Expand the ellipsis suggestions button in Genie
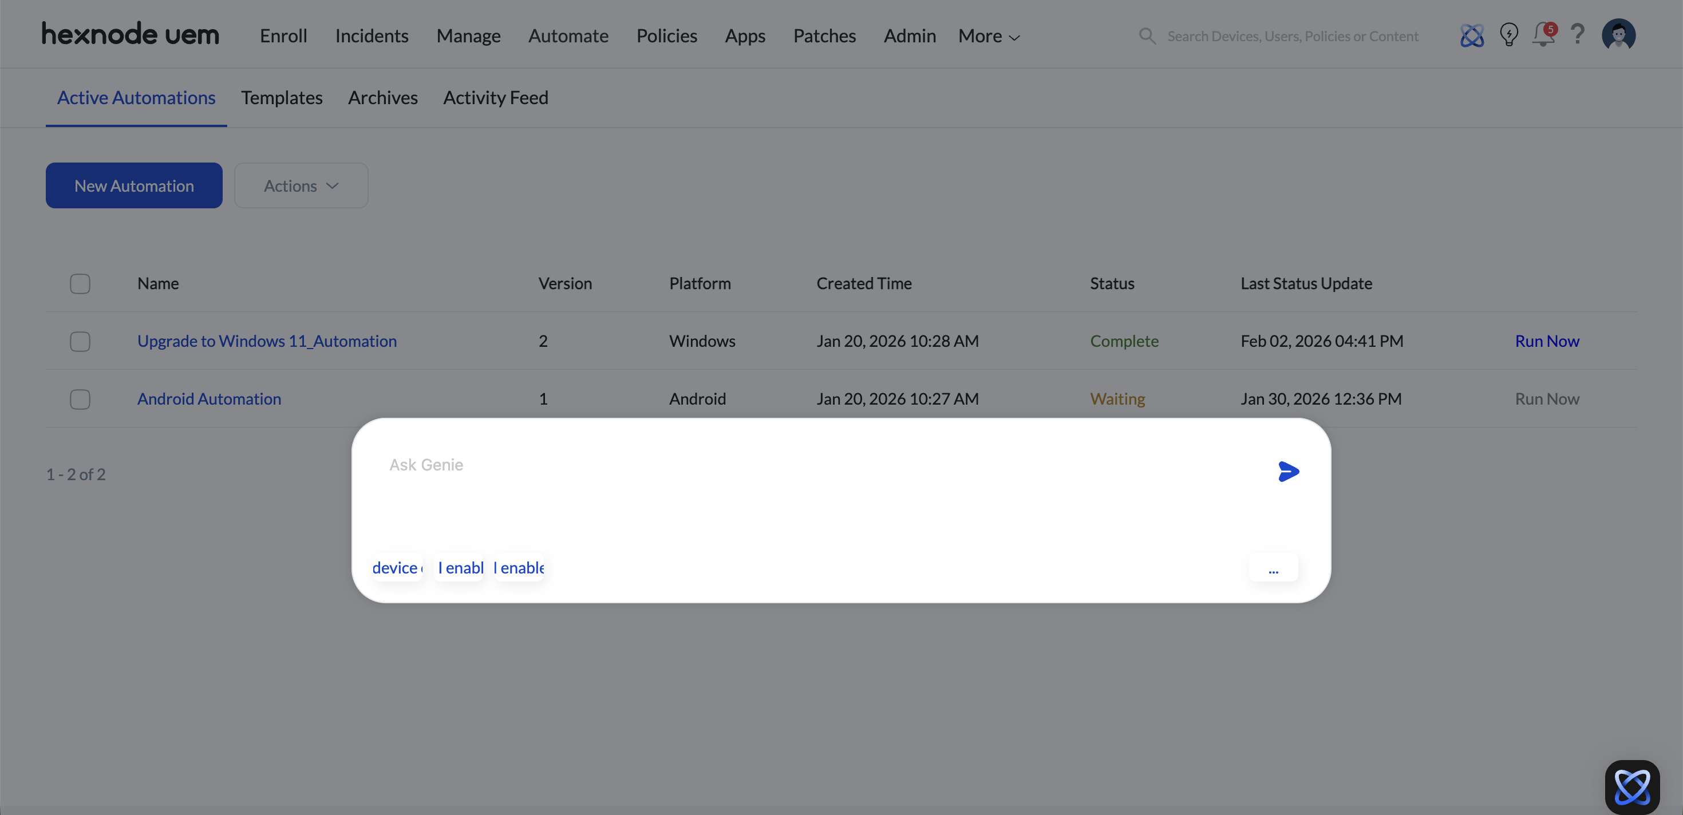This screenshot has height=815, width=1683. click(x=1272, y=568)
